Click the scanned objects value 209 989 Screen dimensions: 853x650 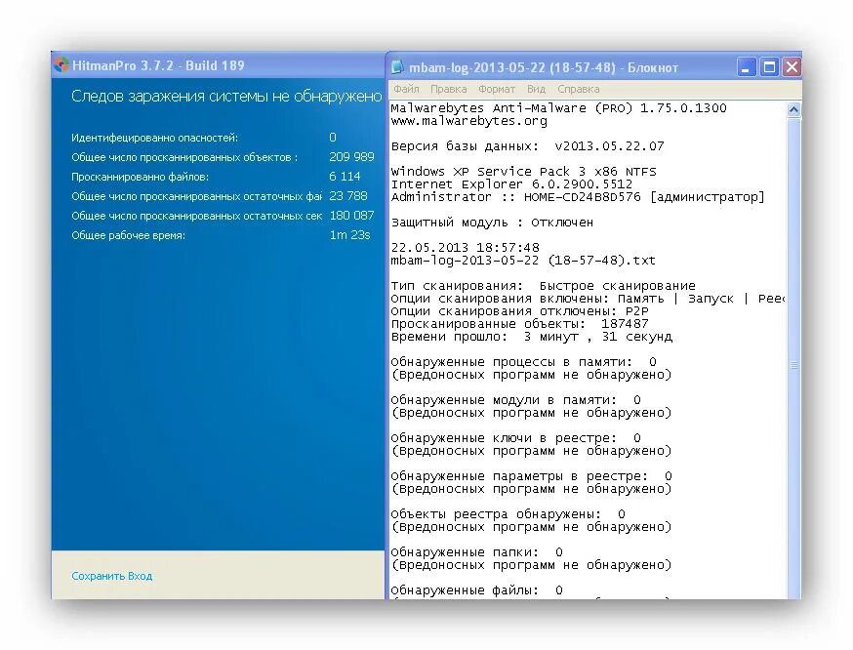pos(351,157)
